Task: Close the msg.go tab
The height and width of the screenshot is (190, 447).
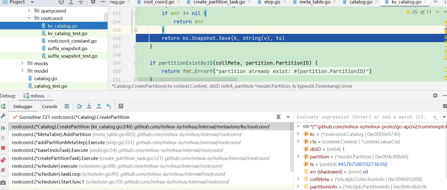Action: coord(129,2)
